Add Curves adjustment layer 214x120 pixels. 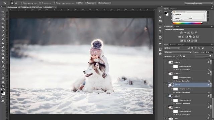(x=189, y=33)
